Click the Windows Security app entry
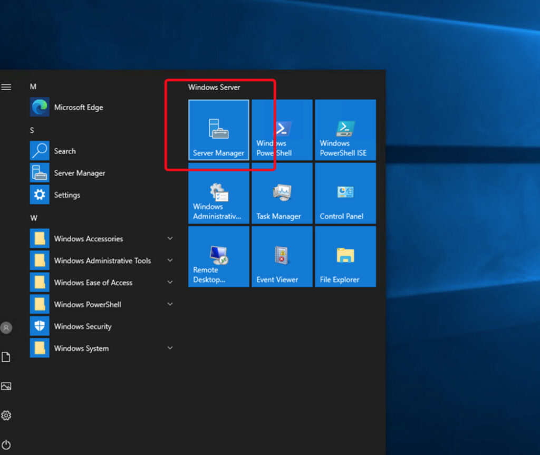 (x=82, y=326)
